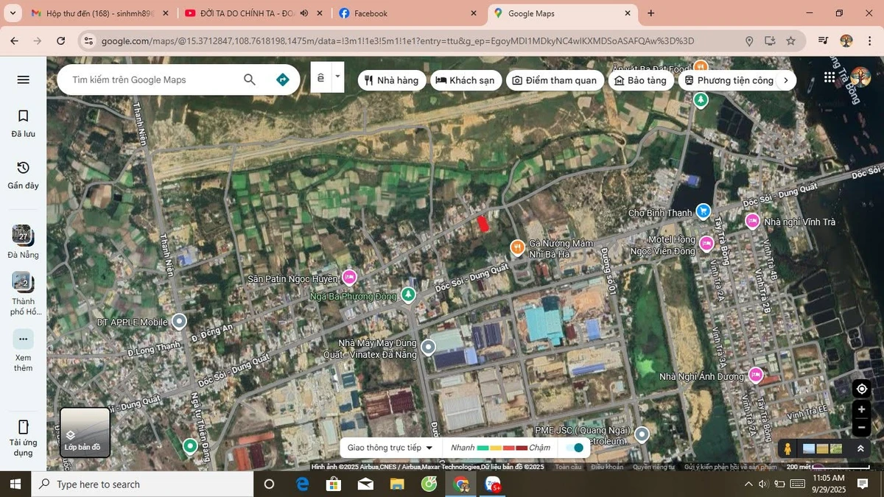The image size is (884, 497).
Task: Zoom in the map with plus button
Action: (x=861, y=409)
